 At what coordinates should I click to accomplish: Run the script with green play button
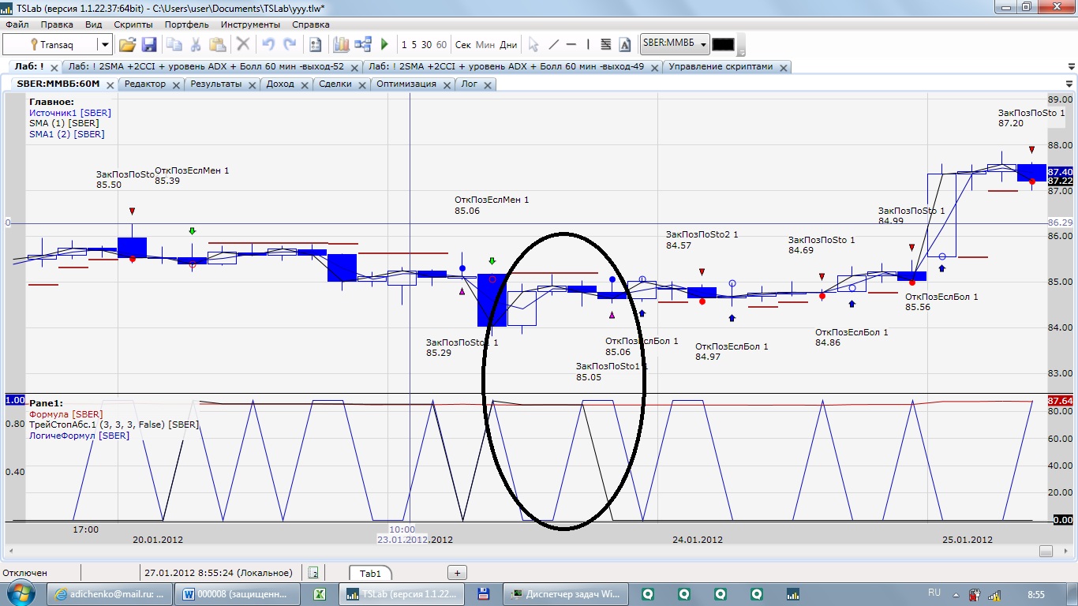[x=385, y=45]
